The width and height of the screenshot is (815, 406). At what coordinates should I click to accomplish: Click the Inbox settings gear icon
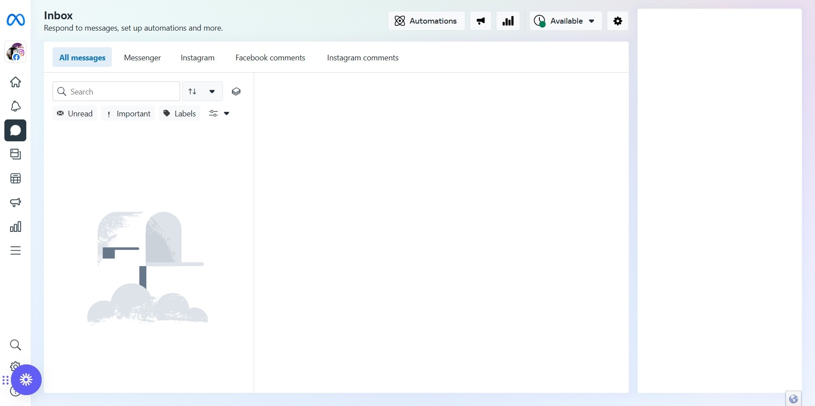coord(617,21)
